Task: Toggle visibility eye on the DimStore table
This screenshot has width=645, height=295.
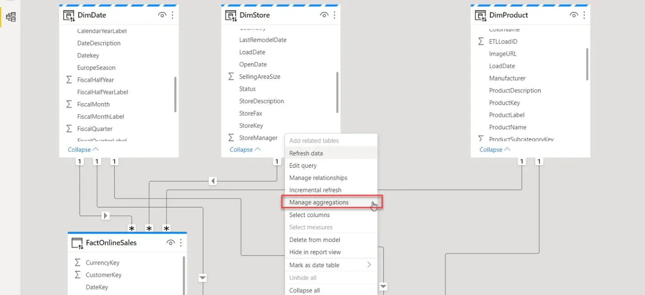Action: click(324, 14)
